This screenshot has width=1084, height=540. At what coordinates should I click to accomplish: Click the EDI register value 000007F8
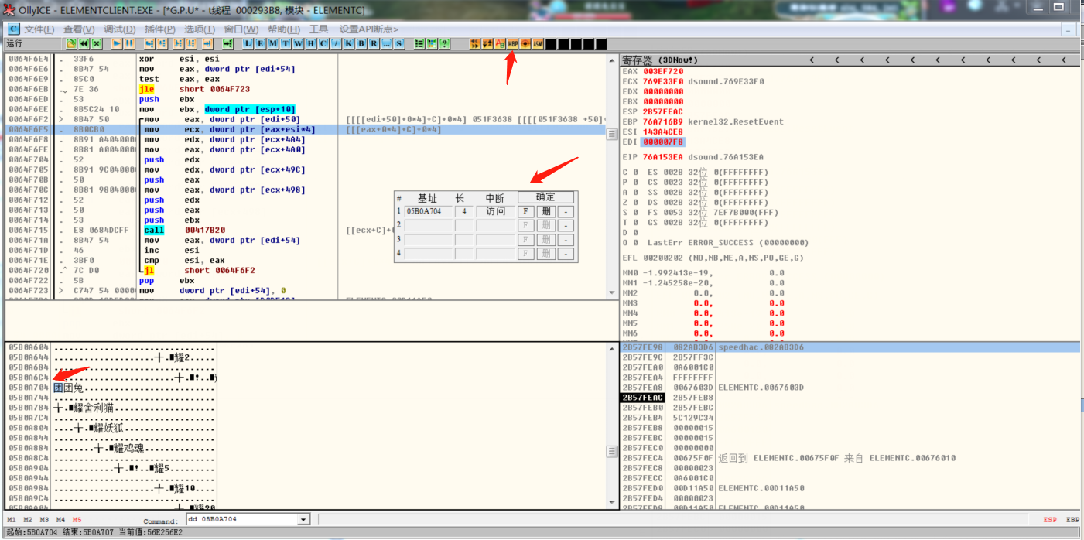(x=663, y=142)
